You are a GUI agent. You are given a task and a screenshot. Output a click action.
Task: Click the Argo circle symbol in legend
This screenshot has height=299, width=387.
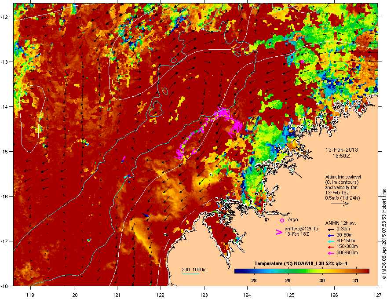pyautogui.click(x=282, y=220)
